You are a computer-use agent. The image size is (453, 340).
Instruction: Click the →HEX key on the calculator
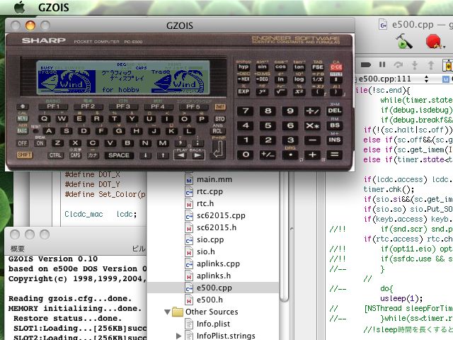click(x=243, y=79)
